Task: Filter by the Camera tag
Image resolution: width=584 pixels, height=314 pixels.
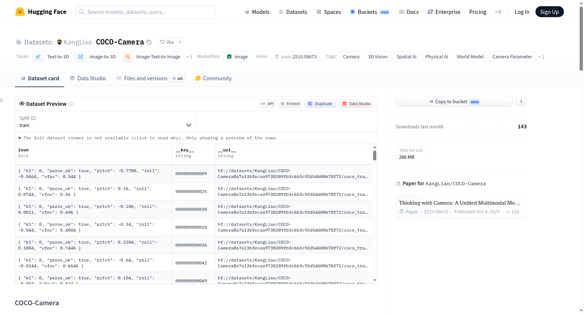Action: click(x=351, y=57)
